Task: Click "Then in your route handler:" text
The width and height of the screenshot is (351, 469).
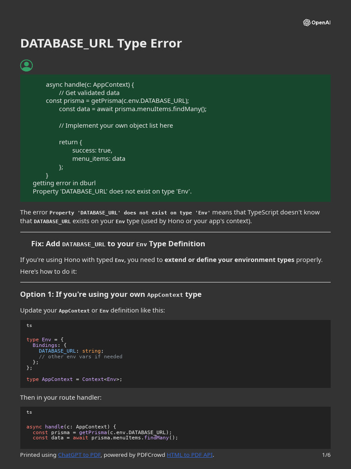Action: coord(61,397)
